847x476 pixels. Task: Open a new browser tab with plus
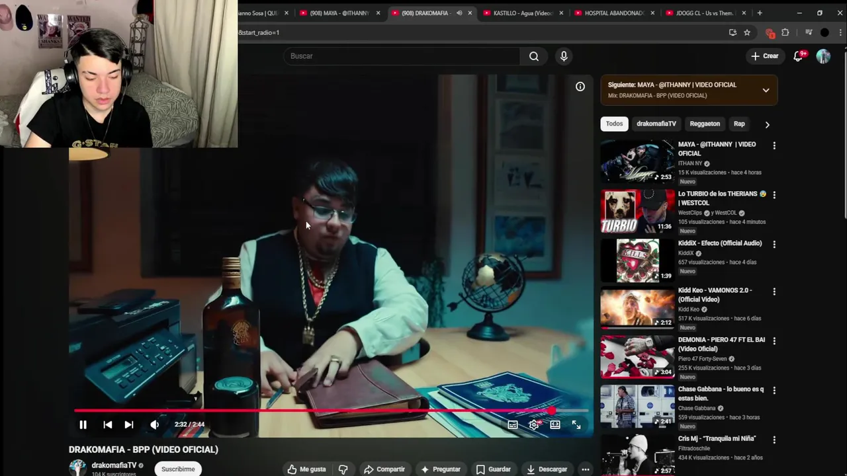point(759,13)
